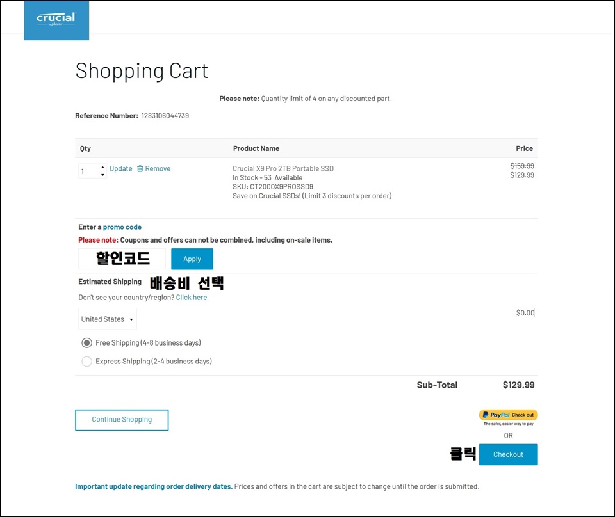Click the reference number 1283106044739
Image resolution: width=615 pixels, height=517 pixels.
(x=165, y=116)
